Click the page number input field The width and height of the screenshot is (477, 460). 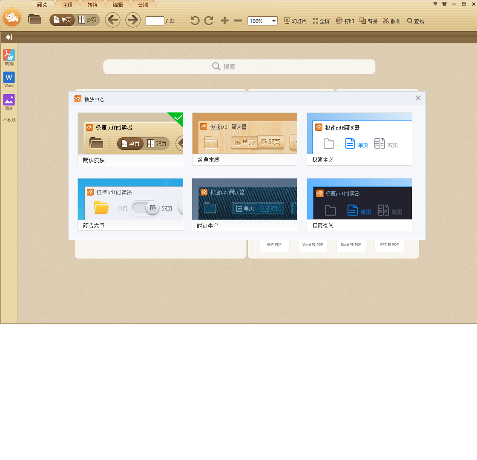point(155,21)
